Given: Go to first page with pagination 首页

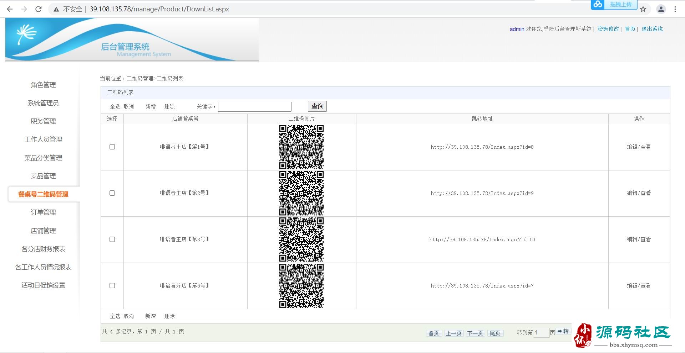Looking at the screenshot, I should [434, 333].
